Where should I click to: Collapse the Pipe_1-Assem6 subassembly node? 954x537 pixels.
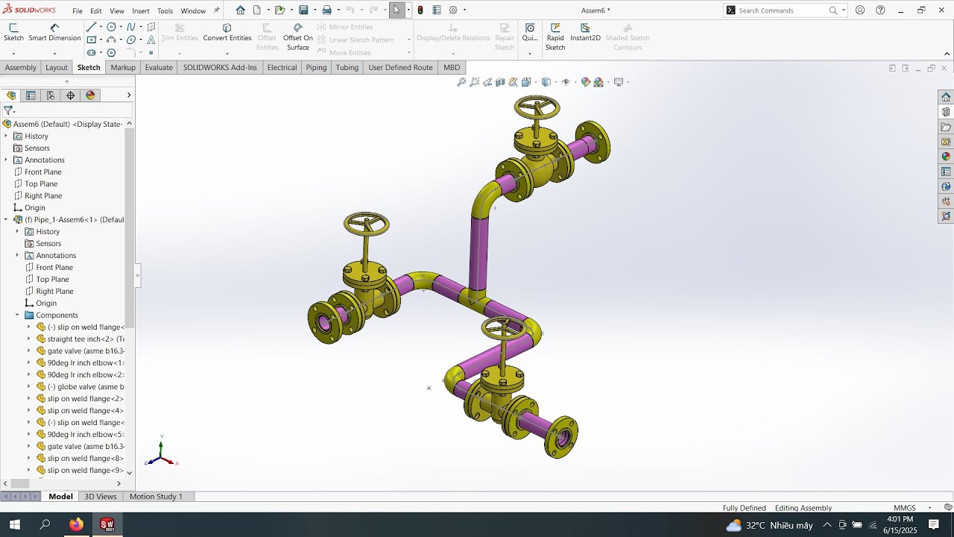[x=6, y=219]
